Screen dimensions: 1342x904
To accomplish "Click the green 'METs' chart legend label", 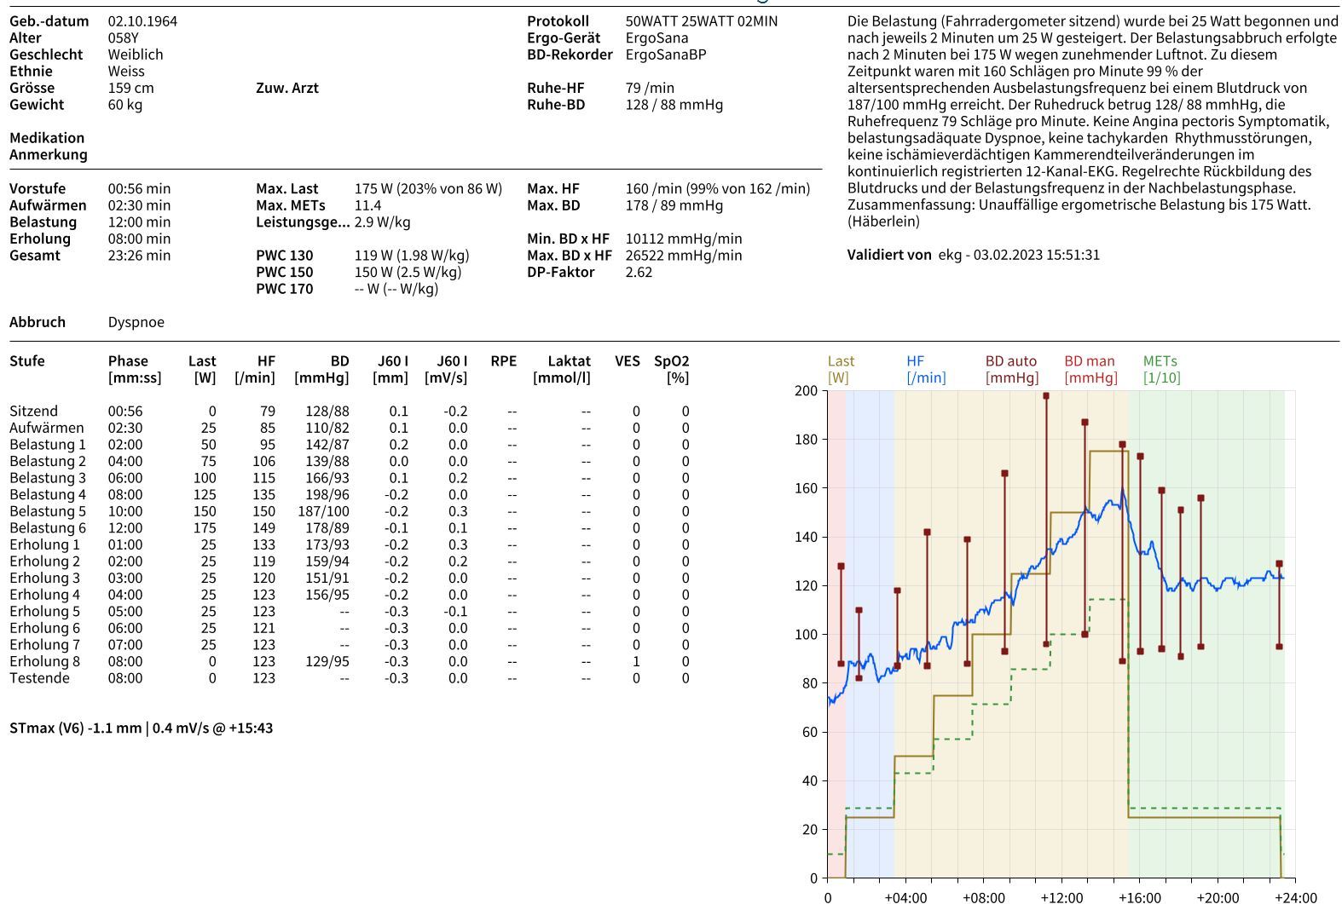I will [x=1160, y=361].
